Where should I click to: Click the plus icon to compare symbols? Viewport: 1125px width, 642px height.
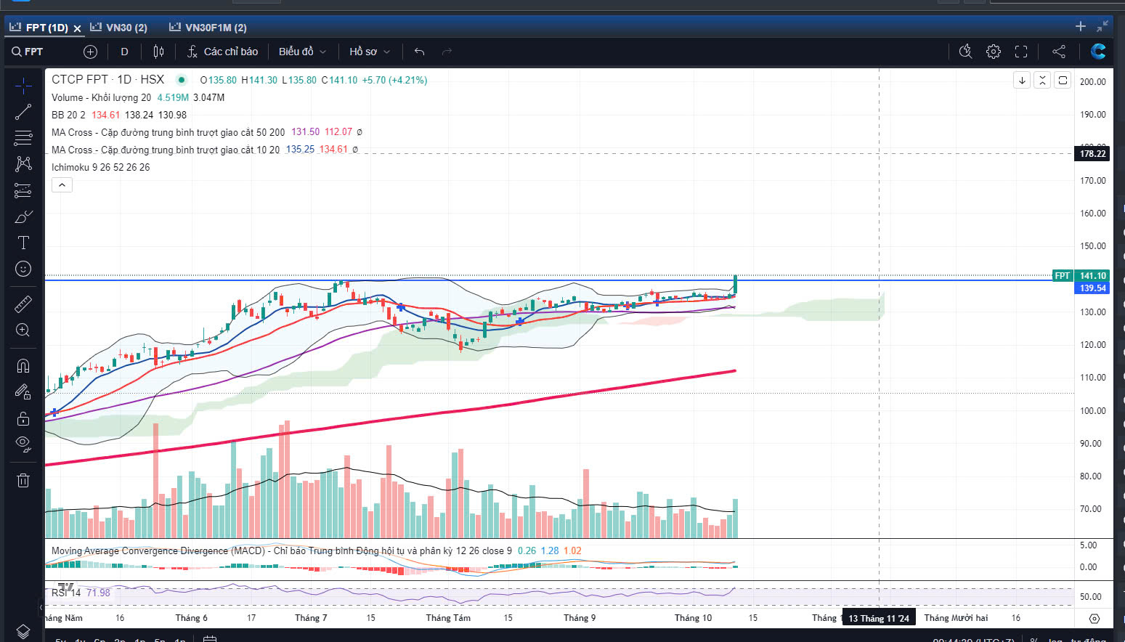click(90, 52)
